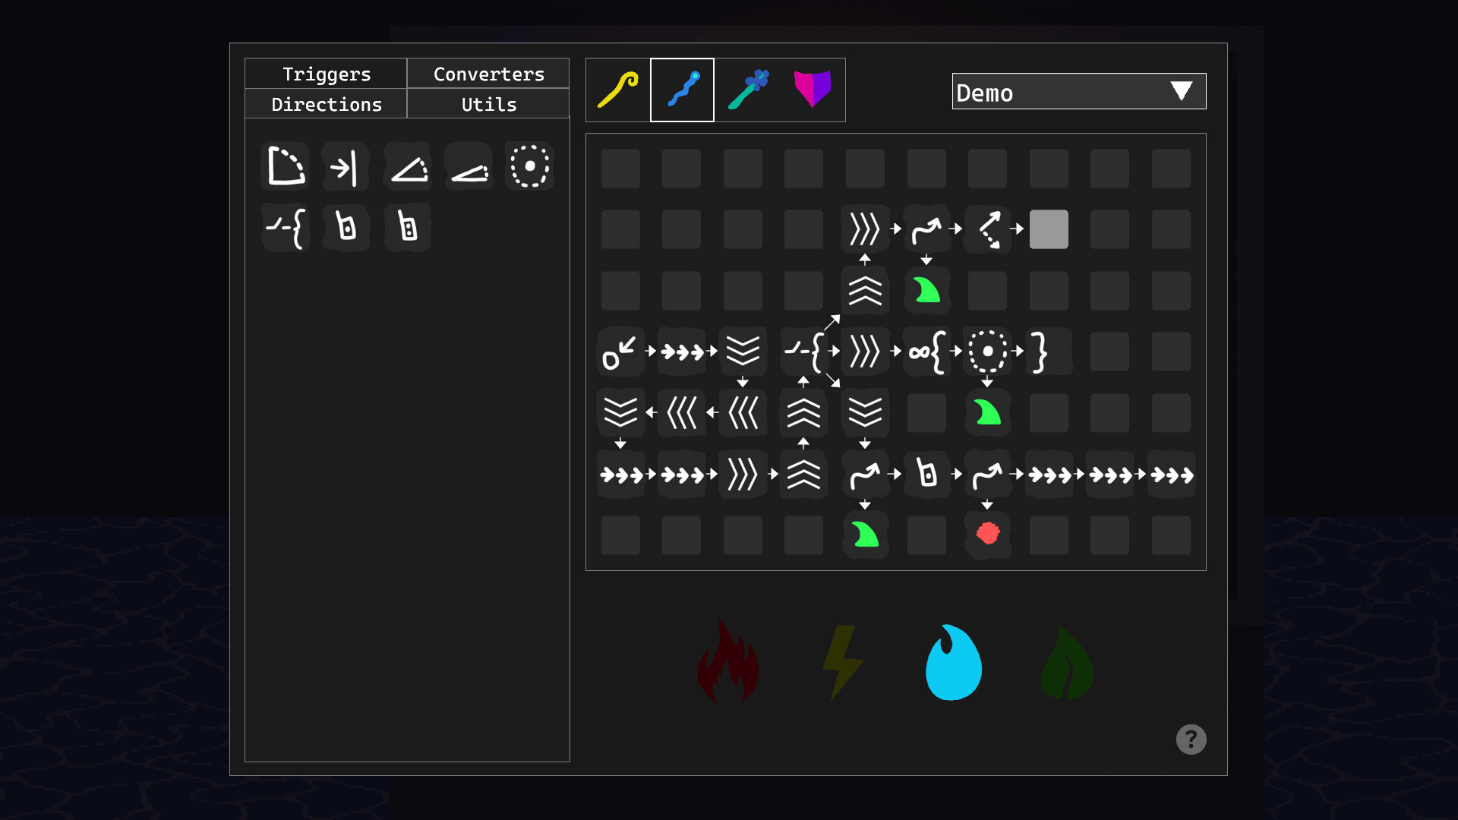The height and width of the screenshot is (820, 1458).
Task: Switch to the Converters tab
Action: [x=488, y=74]
